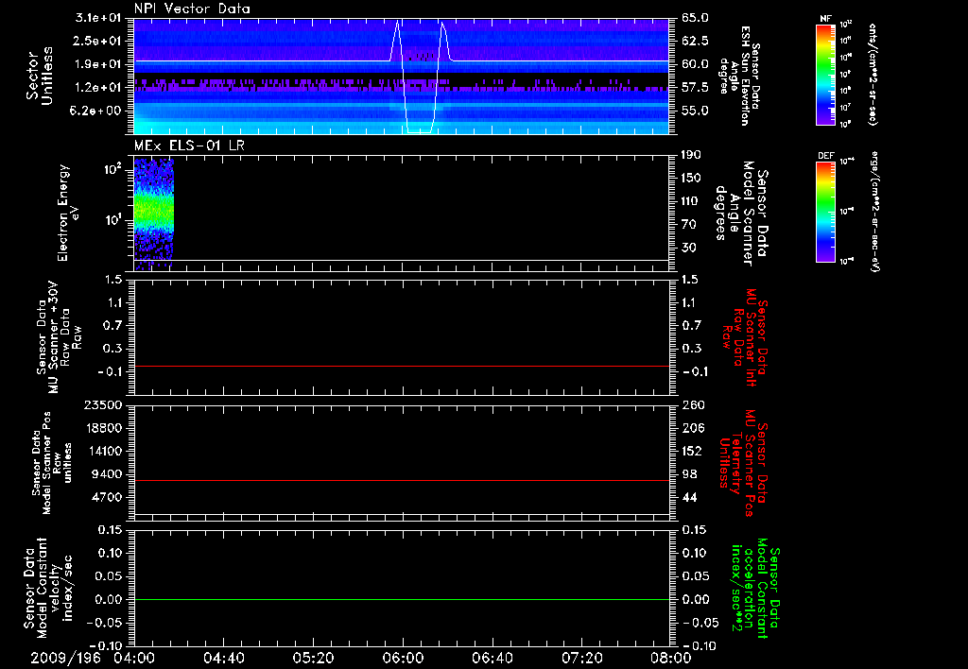Click the 260 telemetry tick value
Image resolution: width=968 pixels, height=669 pixels.
point(693,404)
